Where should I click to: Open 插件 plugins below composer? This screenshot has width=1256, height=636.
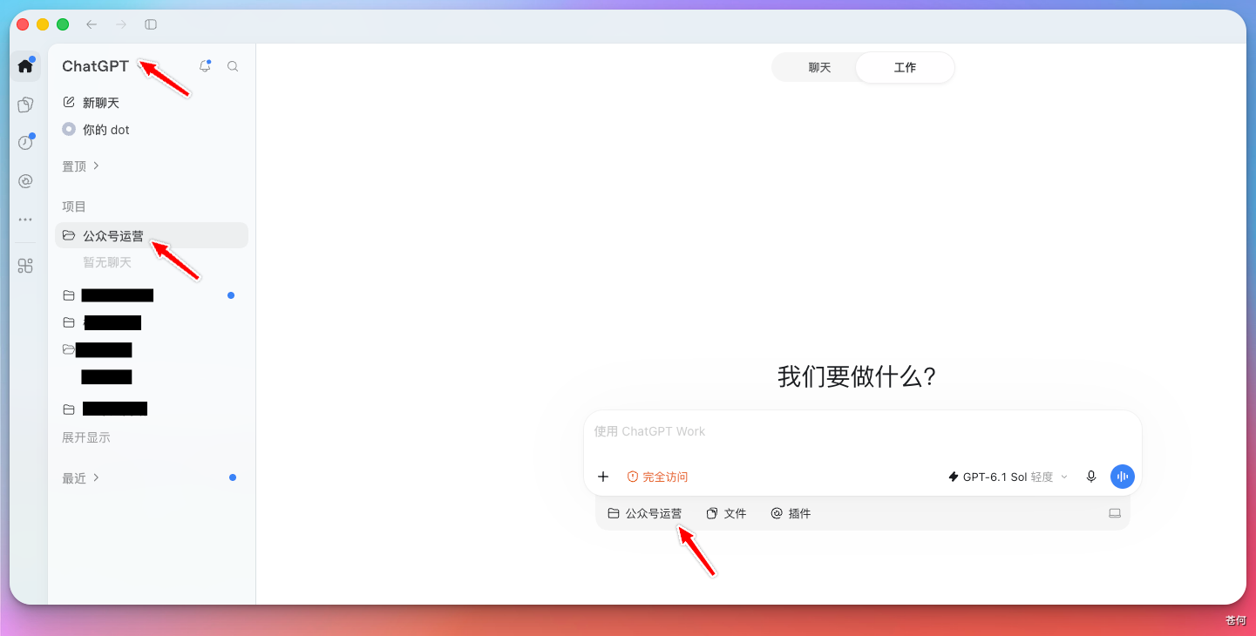pyautogui.click(x=791, y=514)
